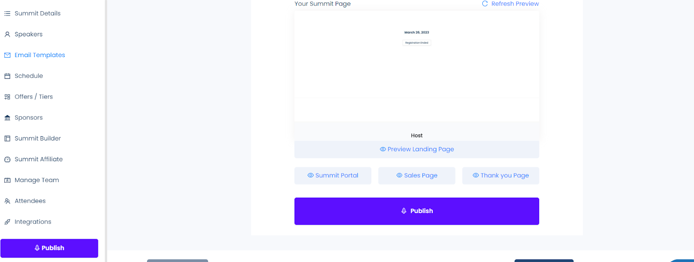Viewport: 694px width, 262px height.
Task: Go to the Attendees section
Action: click(30, 201)
